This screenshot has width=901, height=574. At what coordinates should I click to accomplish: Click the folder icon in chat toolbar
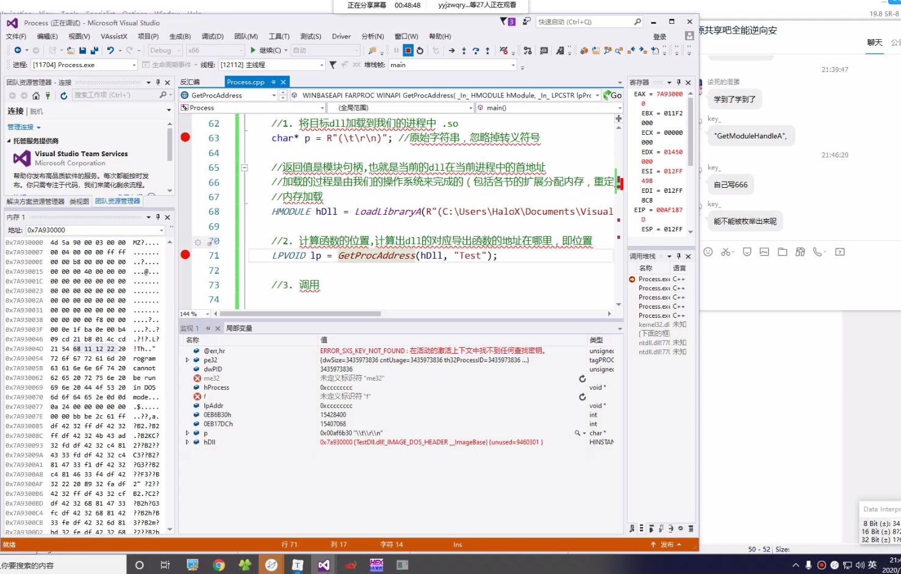783,251
